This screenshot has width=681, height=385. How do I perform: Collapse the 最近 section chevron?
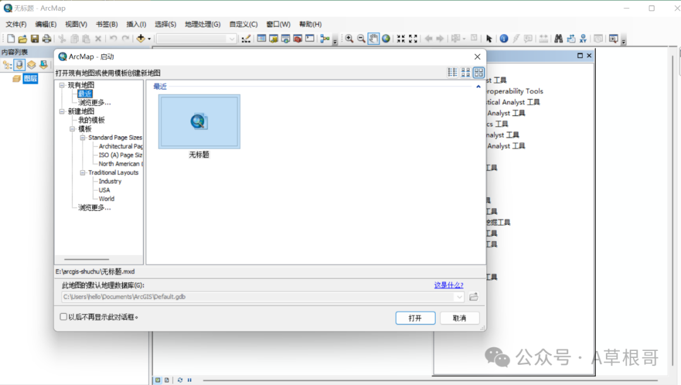coord(478,86)
